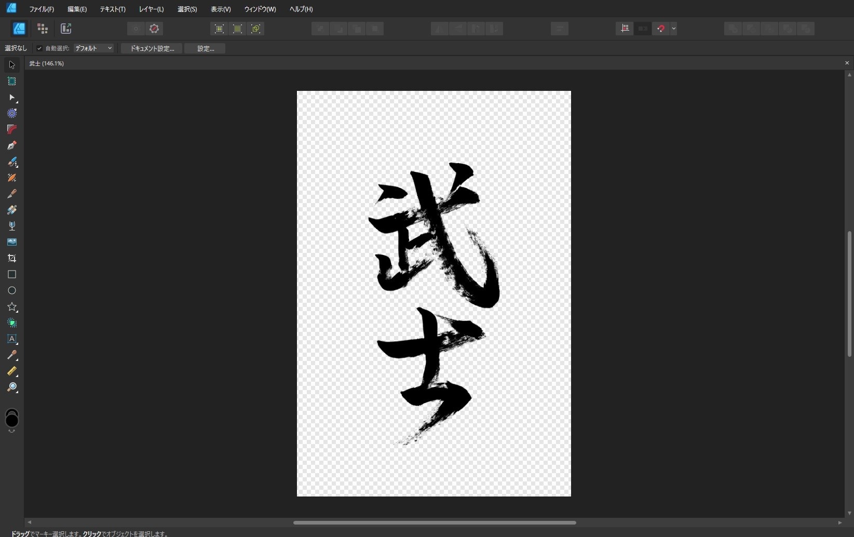Click the 選択なし status label
The height and width of the screenshot is (537, 854).
pos(16,48)
